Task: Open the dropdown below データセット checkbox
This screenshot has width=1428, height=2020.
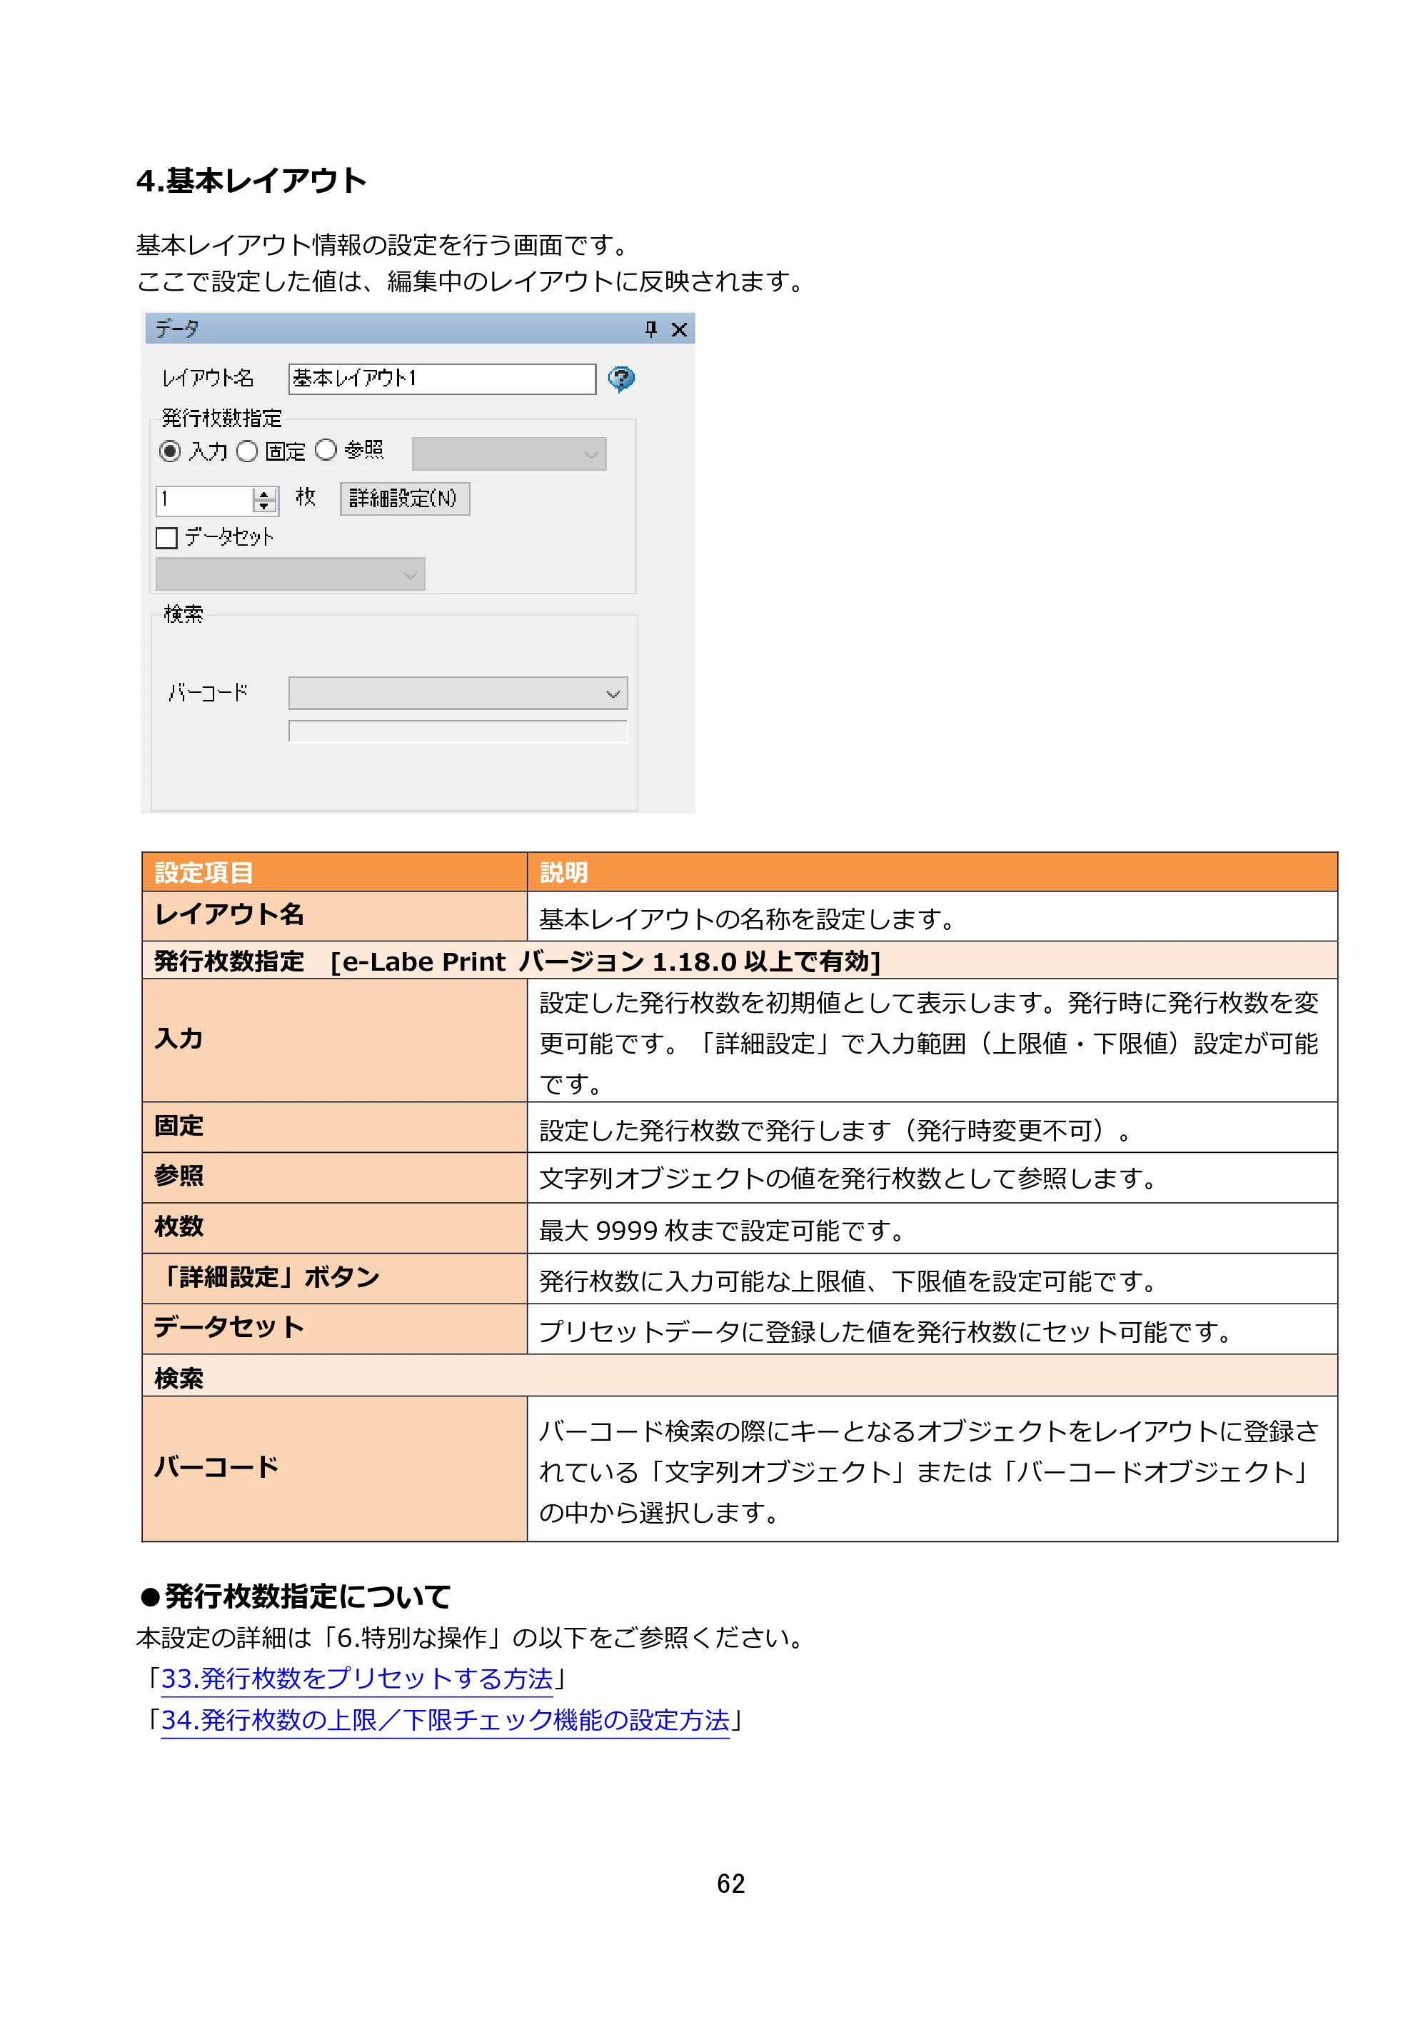Action: [290, 574]
